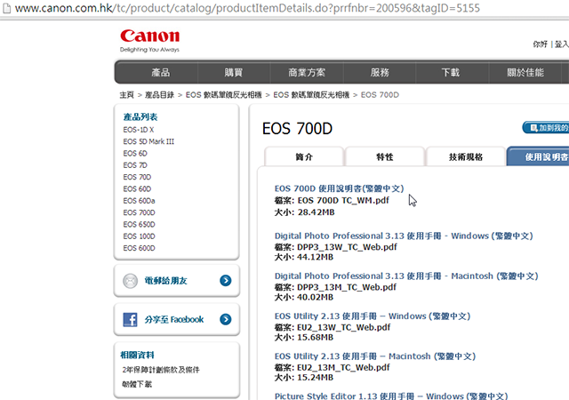Select EOS 7D in product list
The image size is (569, 400).
tap(135, 165)
